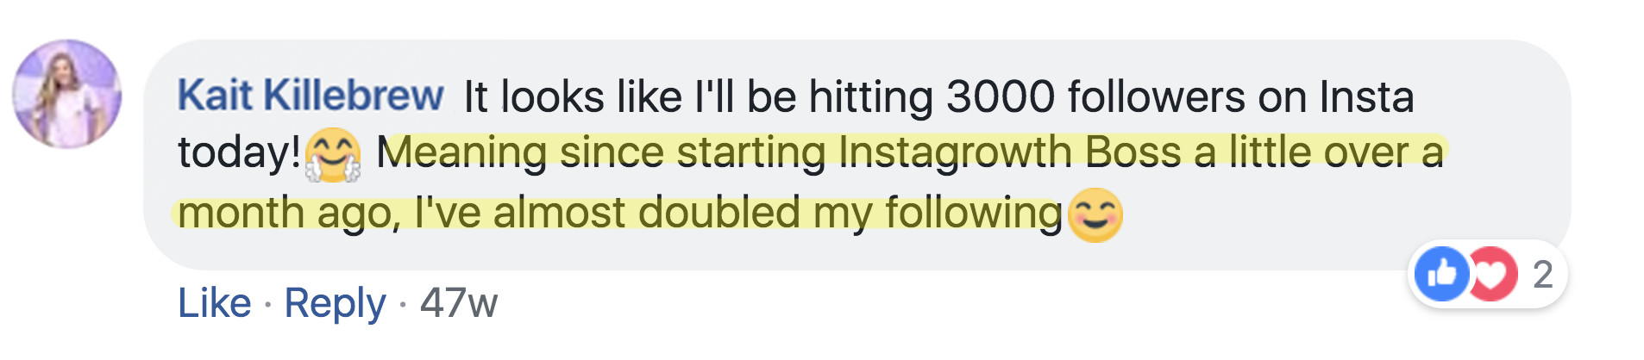This screenshot has height=360, width=1644.
Task: Click the hugging face emoji after "today!"
Action: 333,155
